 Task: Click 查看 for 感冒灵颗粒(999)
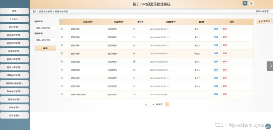[216, 94]
